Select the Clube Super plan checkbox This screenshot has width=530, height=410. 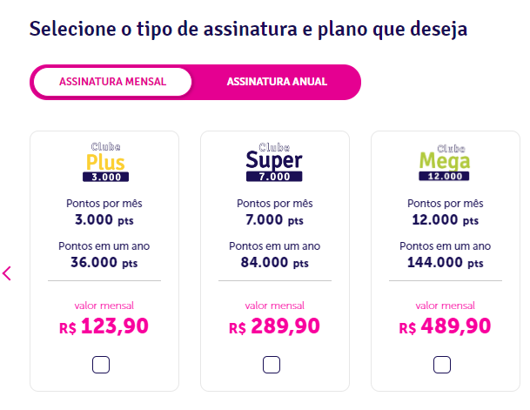pos(272,365)
